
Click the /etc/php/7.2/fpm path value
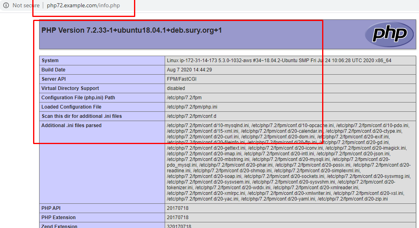point(184,98)
